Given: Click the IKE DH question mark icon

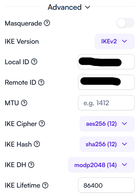Looking at the screenshot, I should [x=31, y=165].
